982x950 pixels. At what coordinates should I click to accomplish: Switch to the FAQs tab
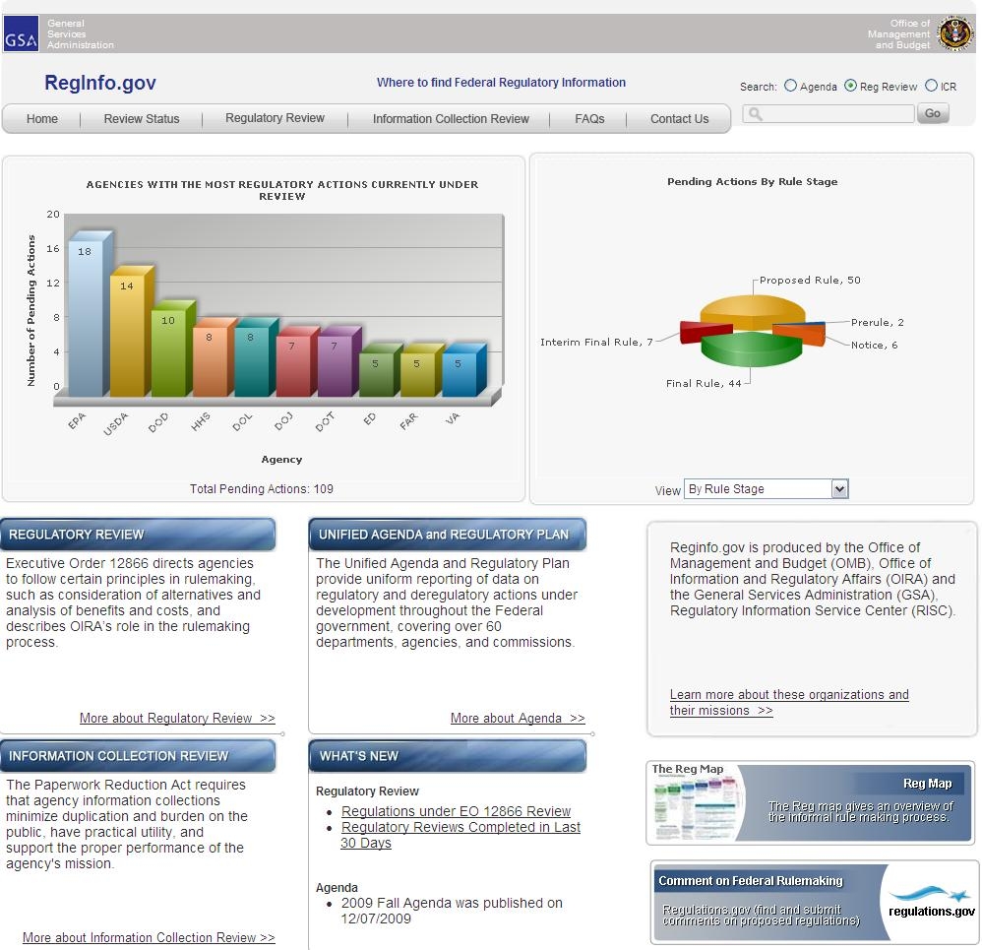[x=589, y=118]
